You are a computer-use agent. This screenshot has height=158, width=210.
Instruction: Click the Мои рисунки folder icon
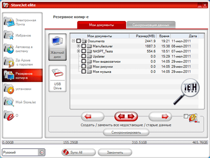pos(89,67)
